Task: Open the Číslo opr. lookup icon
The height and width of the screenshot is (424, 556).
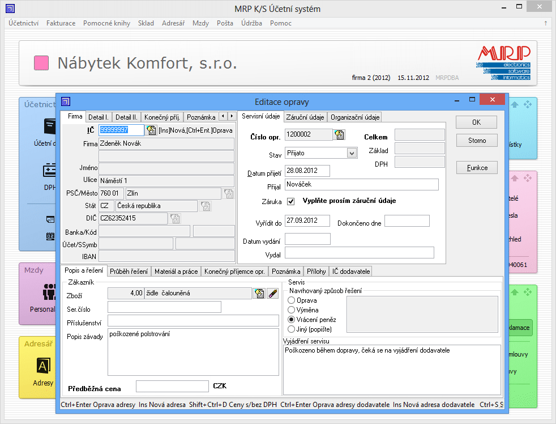Action: coord(339,134)
